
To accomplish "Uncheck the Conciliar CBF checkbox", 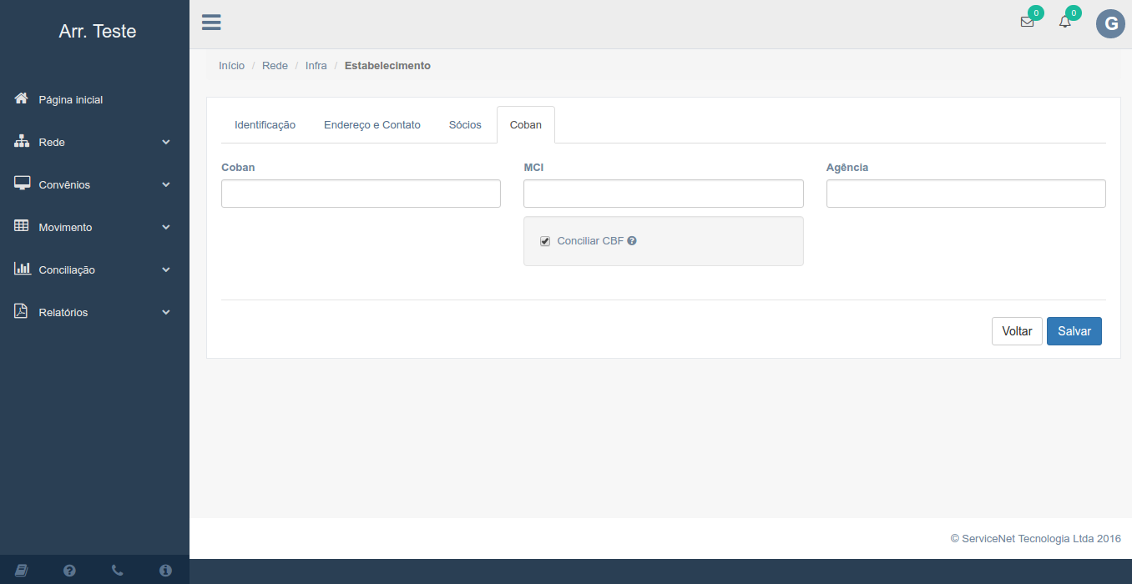I will pyautogui.click(x=545, y=241).
